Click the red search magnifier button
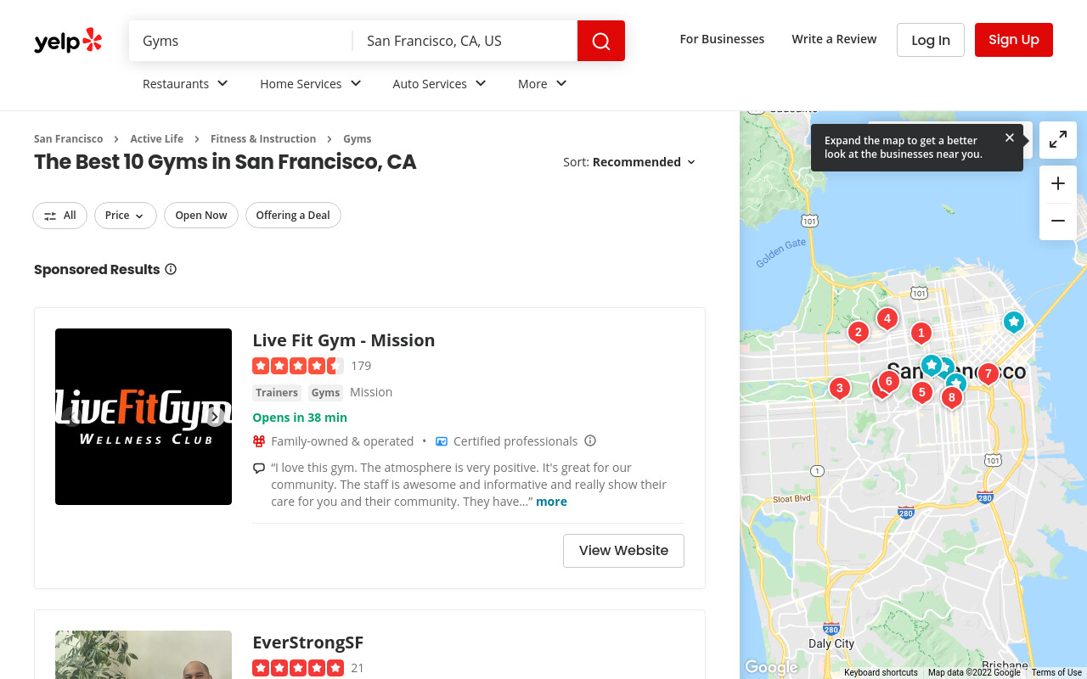 click(x=601, y=41)
